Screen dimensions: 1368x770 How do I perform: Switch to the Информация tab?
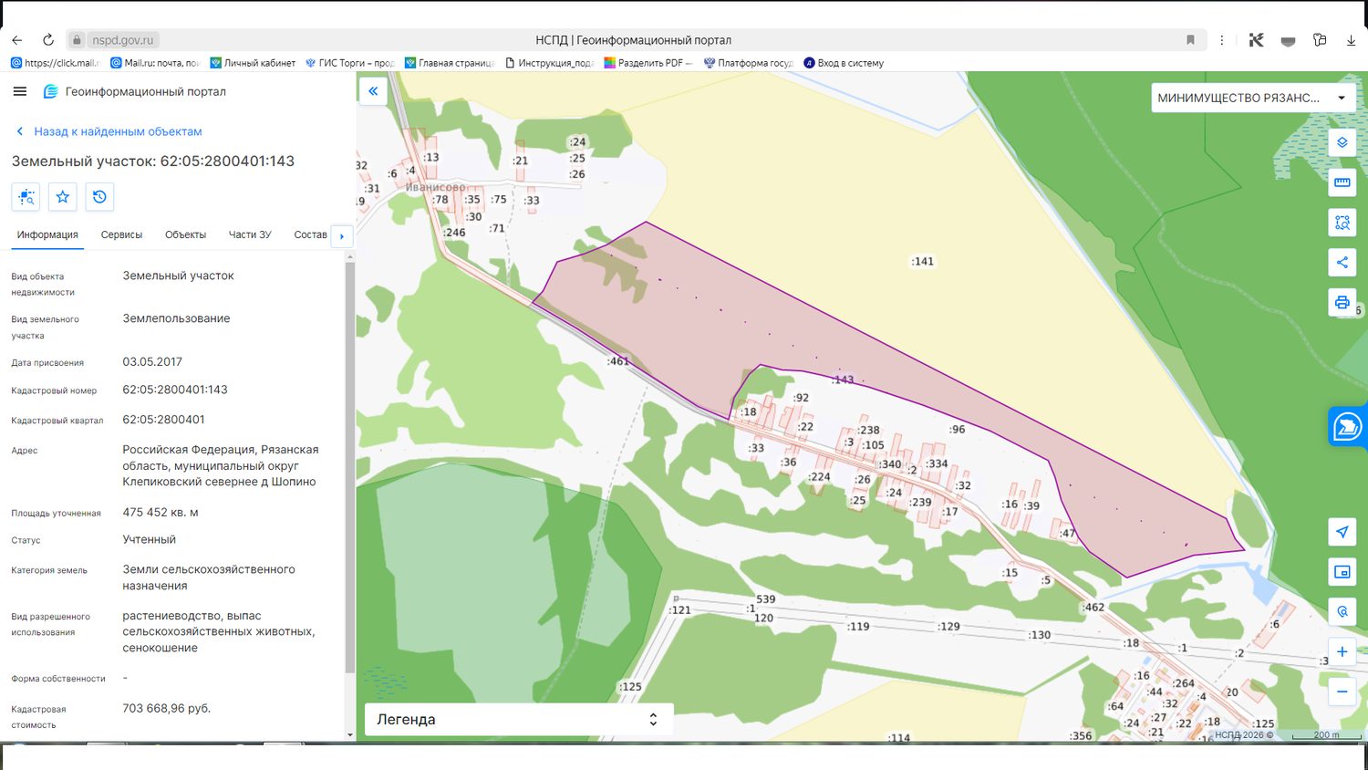point(47,234)
